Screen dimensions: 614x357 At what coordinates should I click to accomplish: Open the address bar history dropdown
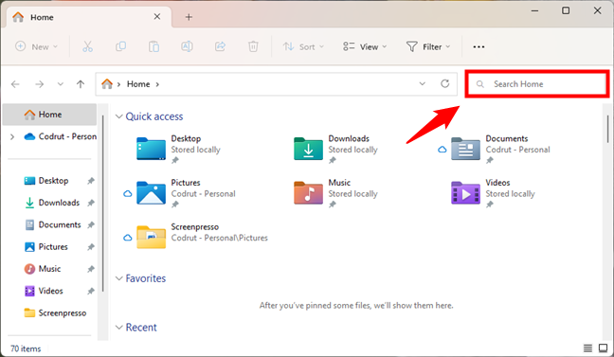[423, 83]
